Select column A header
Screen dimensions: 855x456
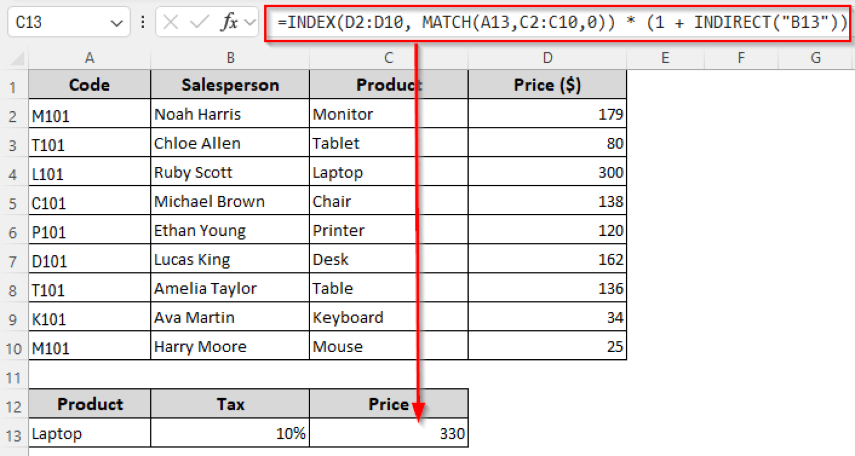click(89, 58)
